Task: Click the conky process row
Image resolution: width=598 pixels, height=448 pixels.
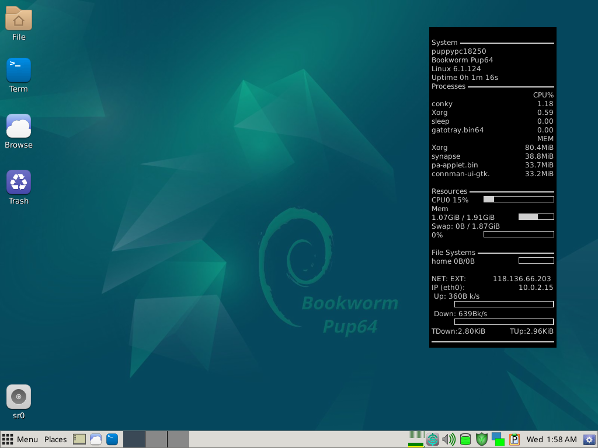Action: [x=492, y=104]
